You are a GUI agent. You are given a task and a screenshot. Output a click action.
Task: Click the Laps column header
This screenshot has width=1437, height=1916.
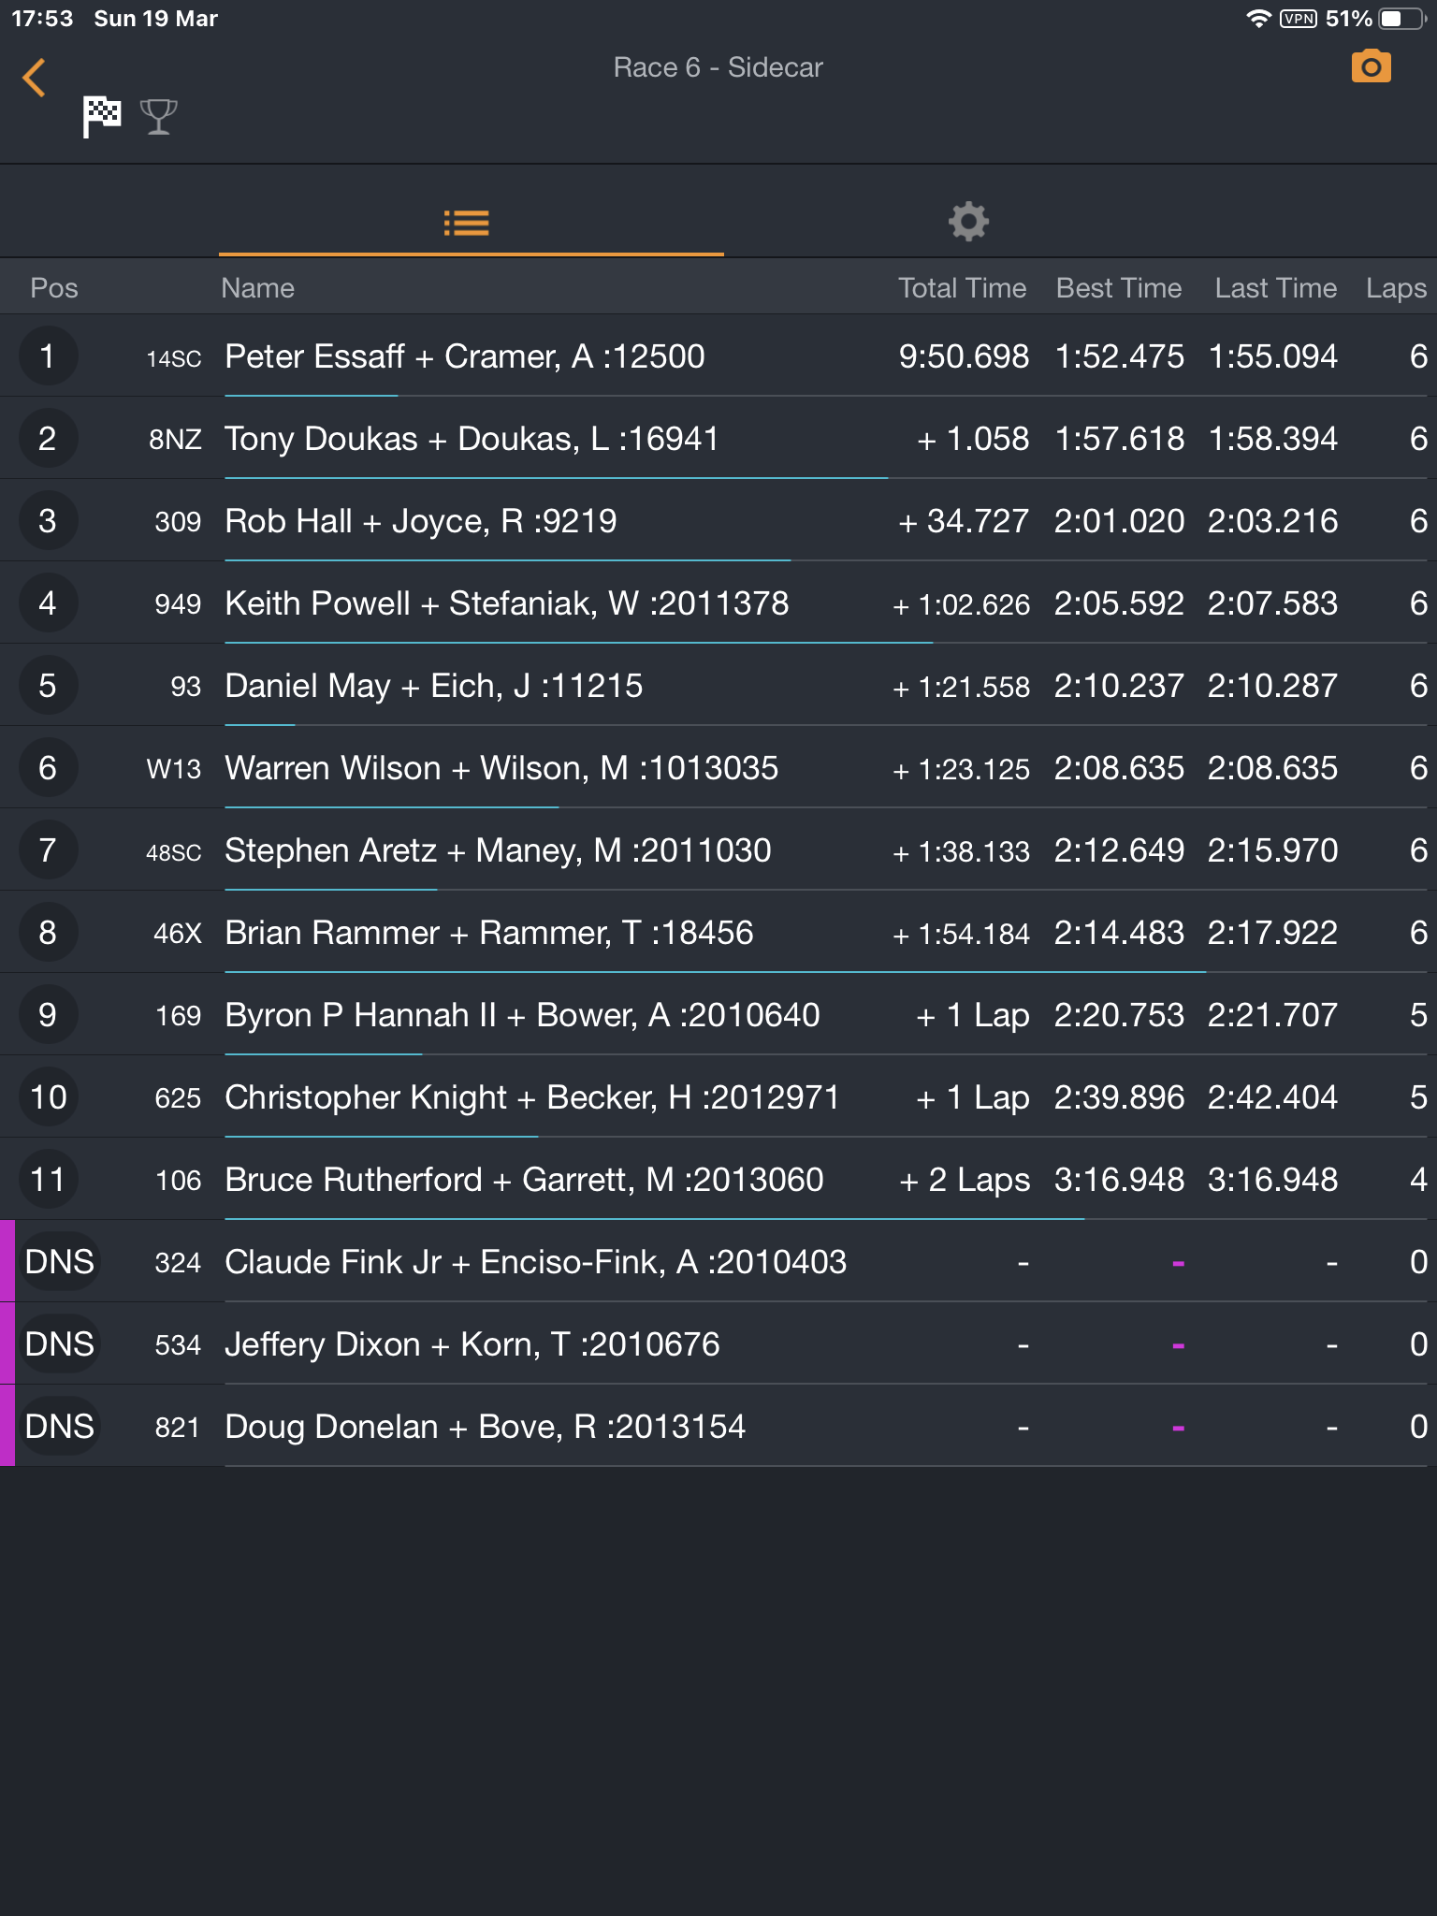tap(1395, 288)
